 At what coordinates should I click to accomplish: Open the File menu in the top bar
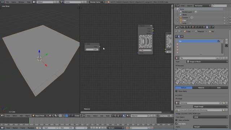coord(7,2)
